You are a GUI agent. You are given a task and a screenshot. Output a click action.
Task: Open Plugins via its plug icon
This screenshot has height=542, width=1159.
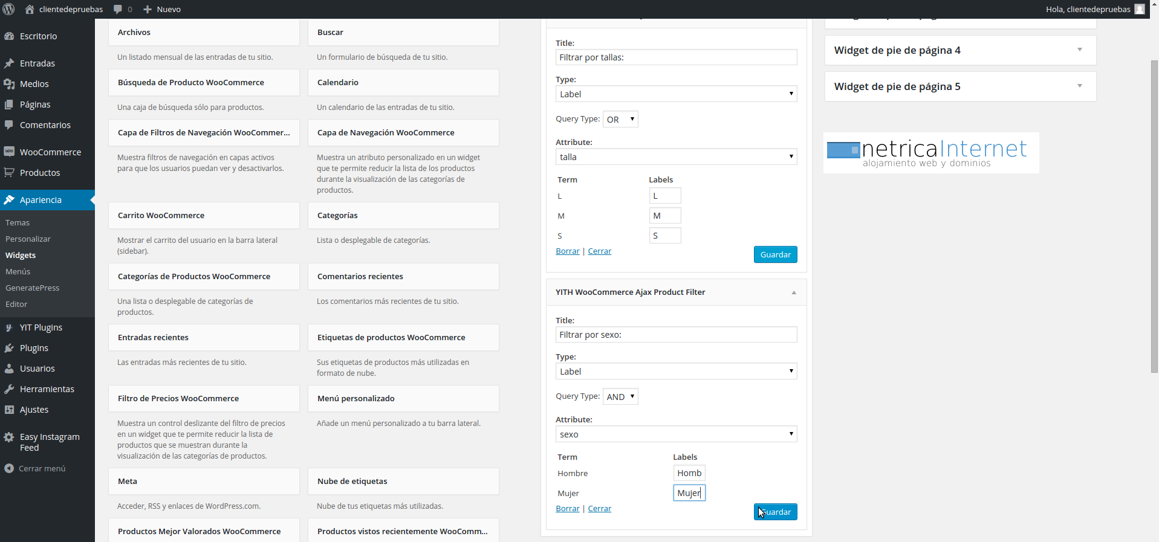coord(9,348)
